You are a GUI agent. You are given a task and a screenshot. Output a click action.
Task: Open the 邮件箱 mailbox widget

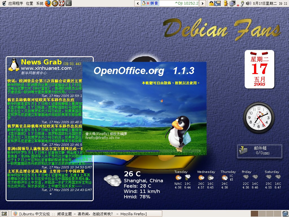tap(260, 151)
